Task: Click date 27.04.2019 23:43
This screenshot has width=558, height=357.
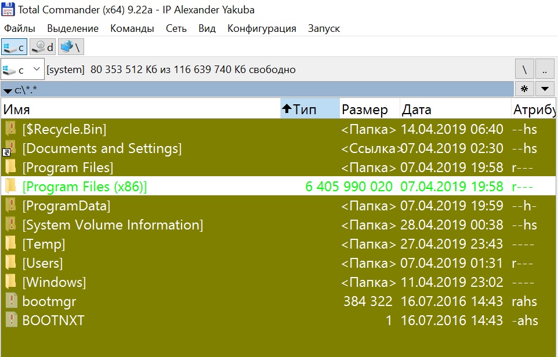Action: [x=452, y=245]
